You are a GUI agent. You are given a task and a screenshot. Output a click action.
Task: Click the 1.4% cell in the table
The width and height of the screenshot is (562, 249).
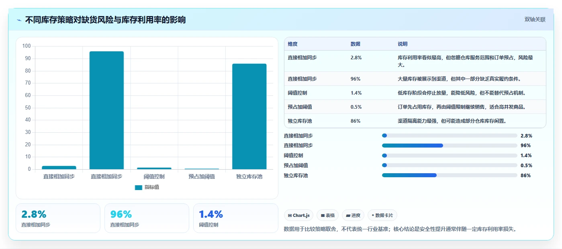coord(356,93)
